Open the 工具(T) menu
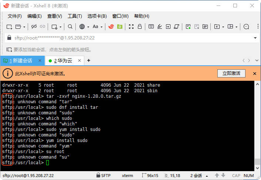The image size is (261, 180). (75, 16)
